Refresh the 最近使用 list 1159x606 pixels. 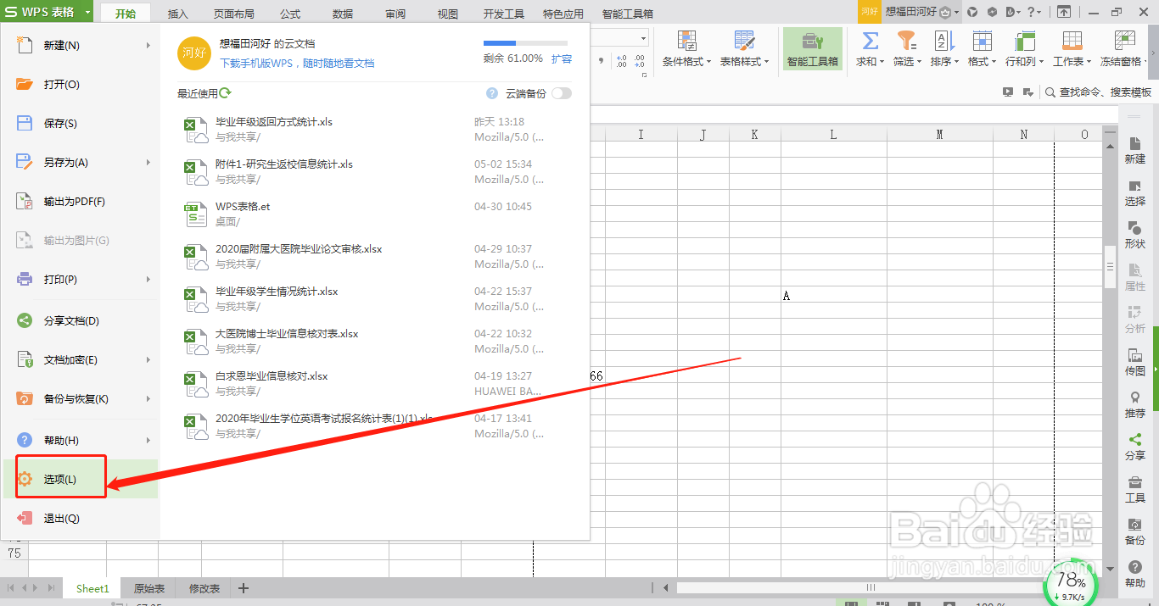(226, 93)
